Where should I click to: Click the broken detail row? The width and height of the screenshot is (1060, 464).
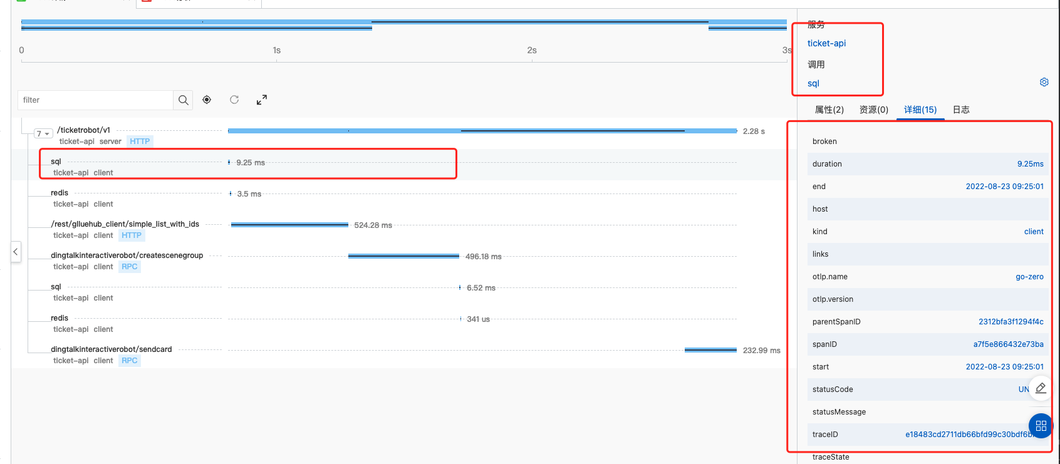click(x=928, y=142)
